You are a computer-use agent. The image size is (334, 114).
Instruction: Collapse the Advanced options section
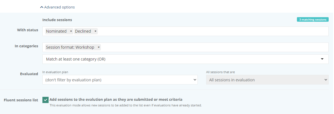point(57,7)
